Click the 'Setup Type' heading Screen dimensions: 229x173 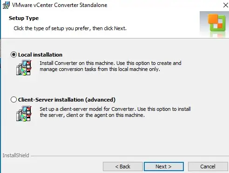(24, 18)
